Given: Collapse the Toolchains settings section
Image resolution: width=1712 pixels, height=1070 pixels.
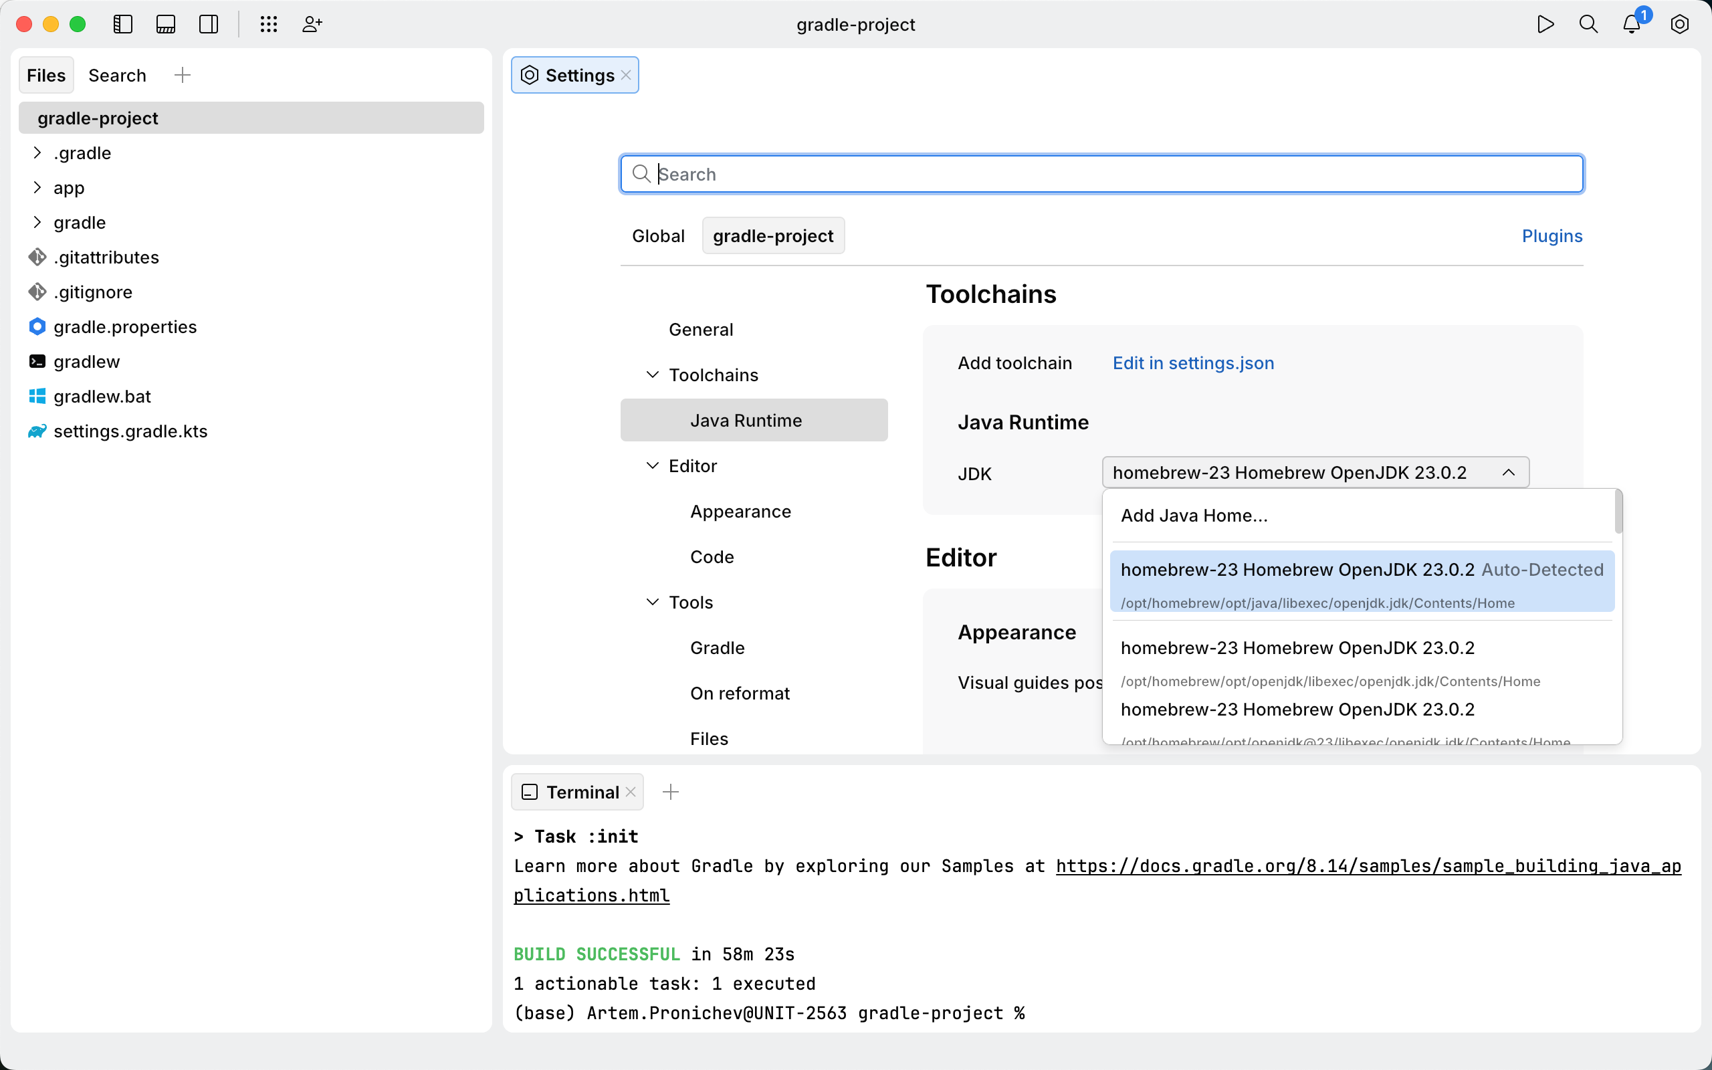Looking at the screenshot, I should coord(652,374).
